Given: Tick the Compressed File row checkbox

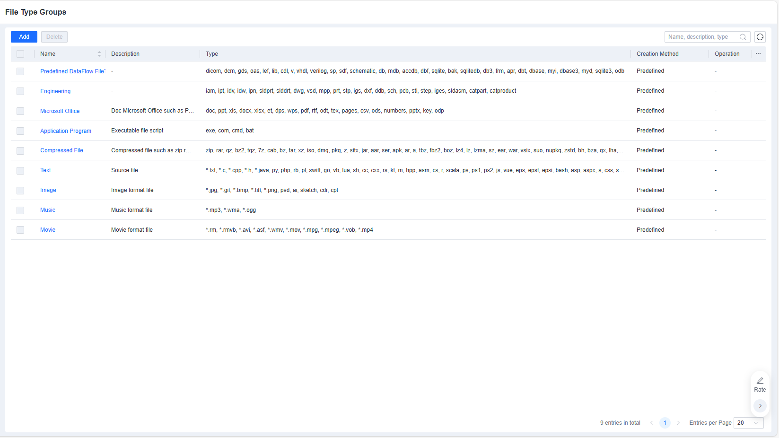Looking at the screenshot, I should pos(20,151).
